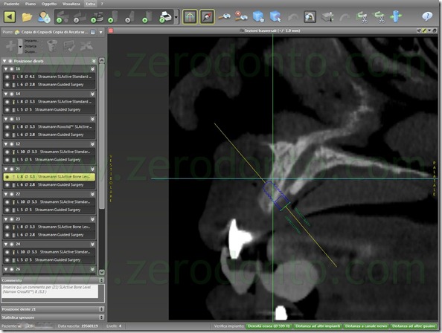Open the Visualizza menu
Image resolution: width=442 pixels, height=333 pixels.
pyautogui.click(x=71, y=4)
